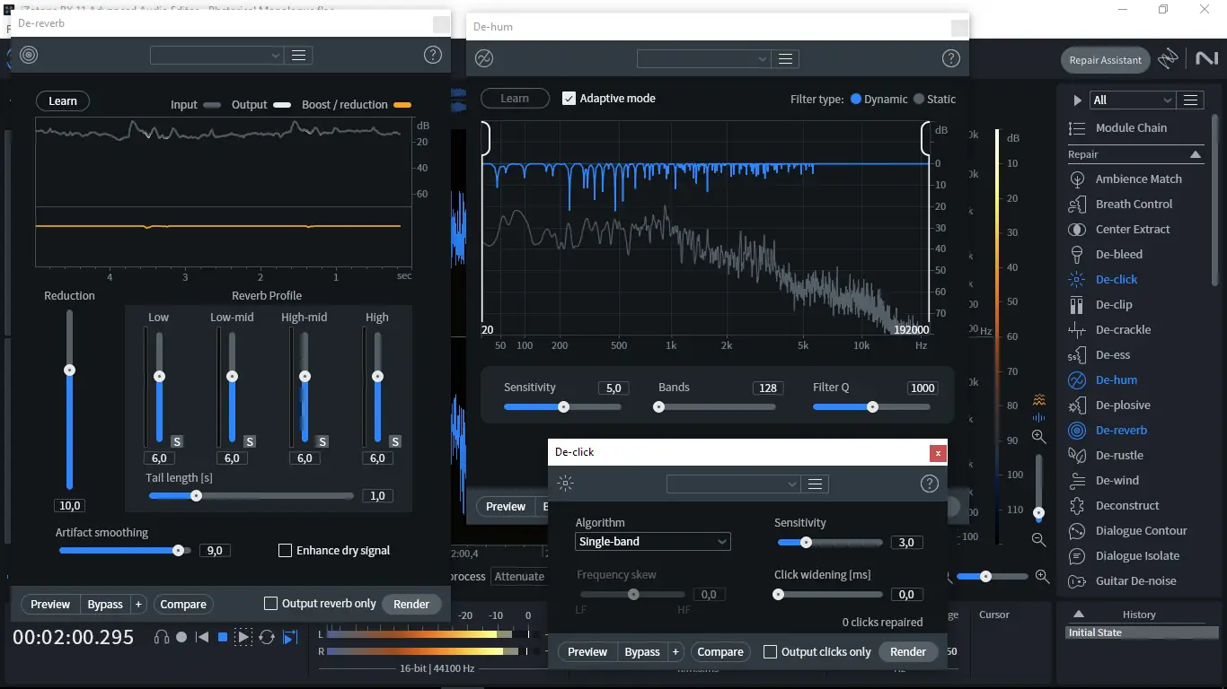Viewport: 1227px width, 689px height.
Task: Open the All module filter dropdown
Action: (x=1133, y=100)
